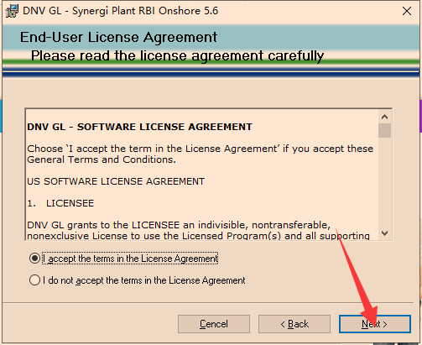
Task: Click the empty scrollbar track below the thumb
Action: click(x=385, y=182)
